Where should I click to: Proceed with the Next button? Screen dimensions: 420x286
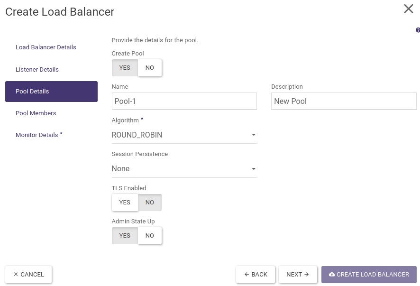(298, 275)
